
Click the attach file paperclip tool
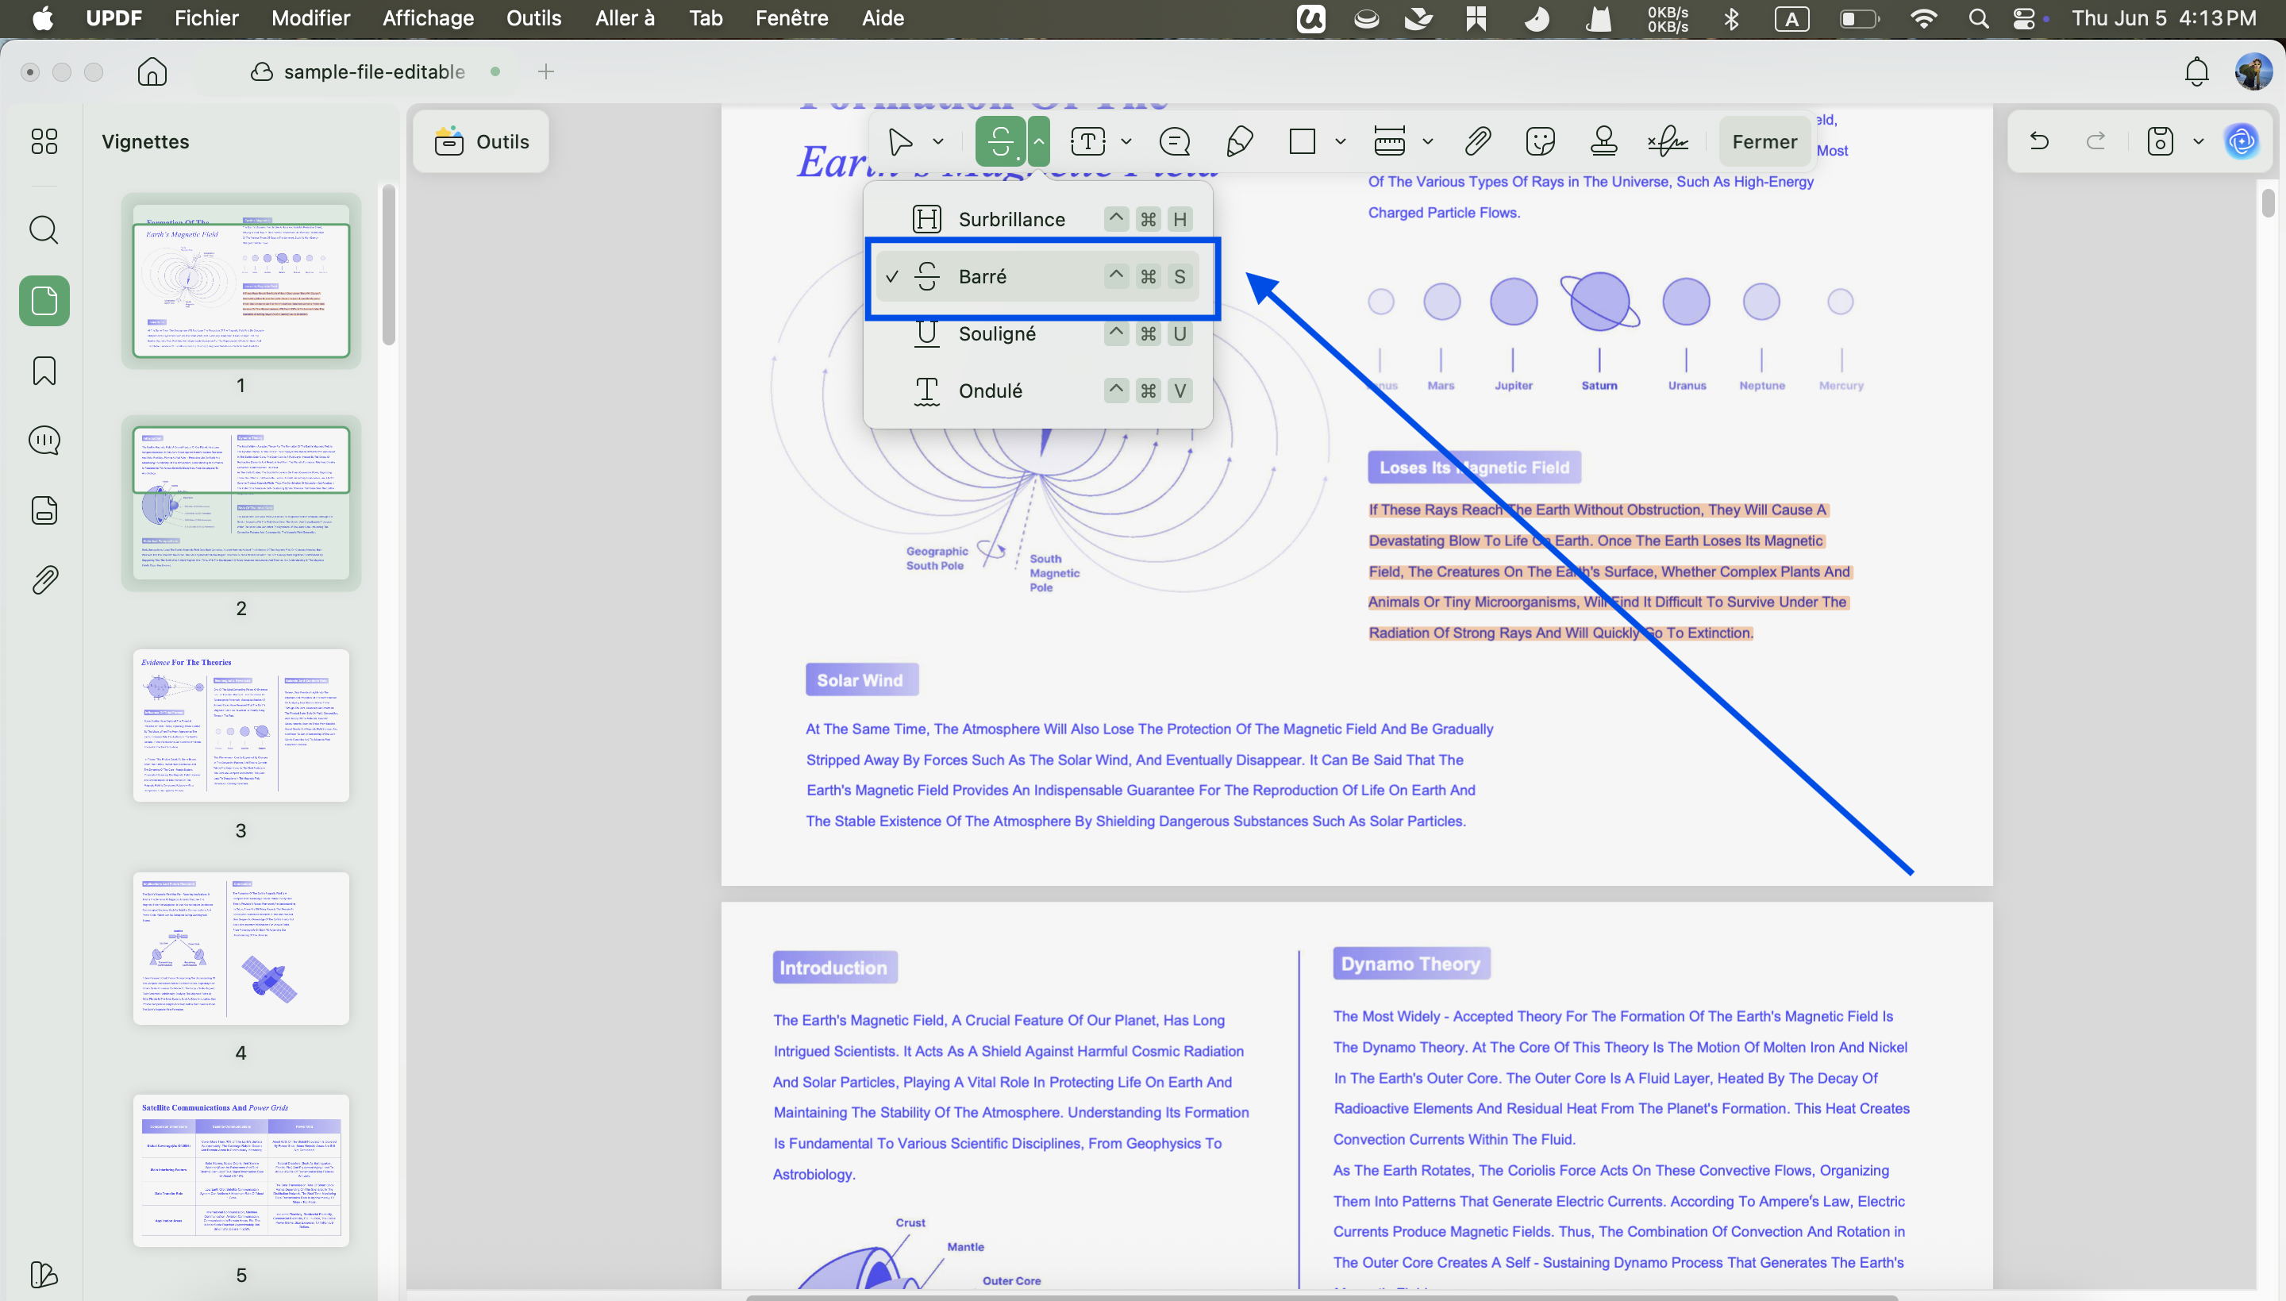[x=1477, y=141]
